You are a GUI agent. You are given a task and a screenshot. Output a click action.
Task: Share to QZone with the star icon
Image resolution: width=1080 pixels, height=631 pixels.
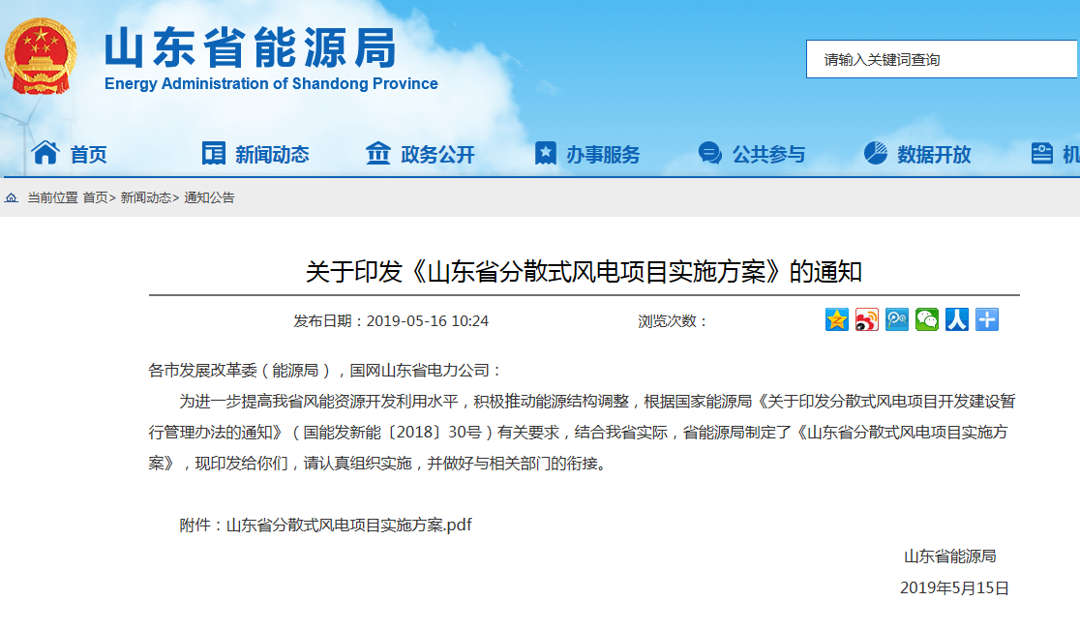[837, 319]
